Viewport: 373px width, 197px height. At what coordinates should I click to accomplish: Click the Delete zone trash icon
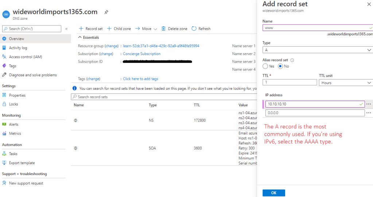(x=164, y=29)
